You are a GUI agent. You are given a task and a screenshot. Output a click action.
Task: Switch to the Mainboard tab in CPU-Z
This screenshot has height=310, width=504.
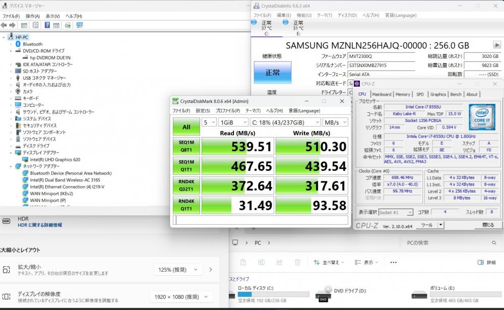click(382, 94)
